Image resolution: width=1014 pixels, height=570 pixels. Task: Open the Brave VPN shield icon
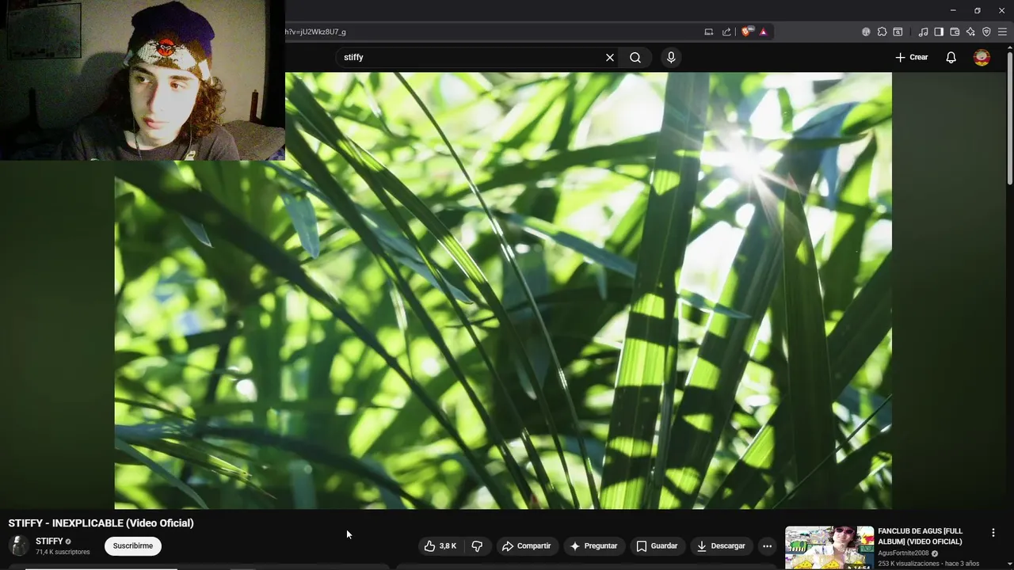click(986, 32)
